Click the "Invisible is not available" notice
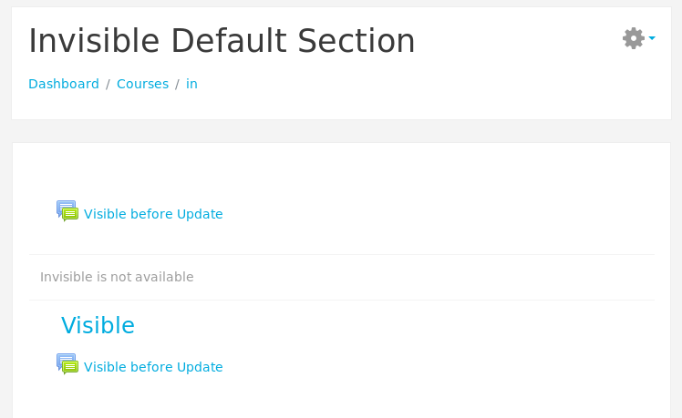Screen dimensions: 682x418 pos(117,277)
